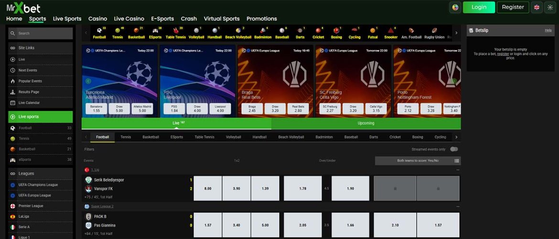559x239 pixels.
Task: Switch light mode with sun icon
Action: 550,7
